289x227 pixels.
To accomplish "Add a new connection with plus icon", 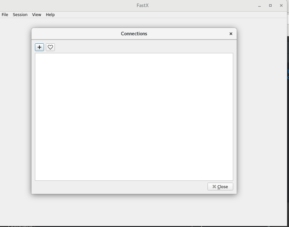I will coord(39,47).
